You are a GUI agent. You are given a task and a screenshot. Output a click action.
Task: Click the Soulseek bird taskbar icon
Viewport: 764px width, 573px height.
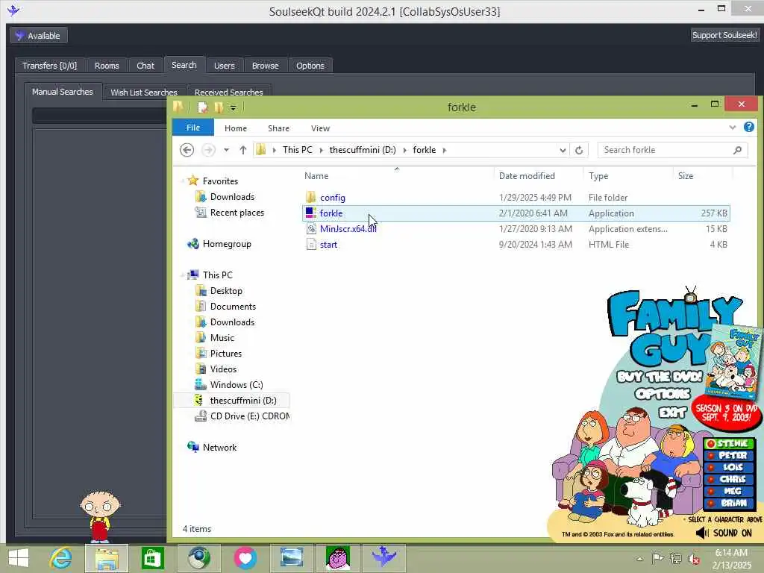[x=384, y=558]
